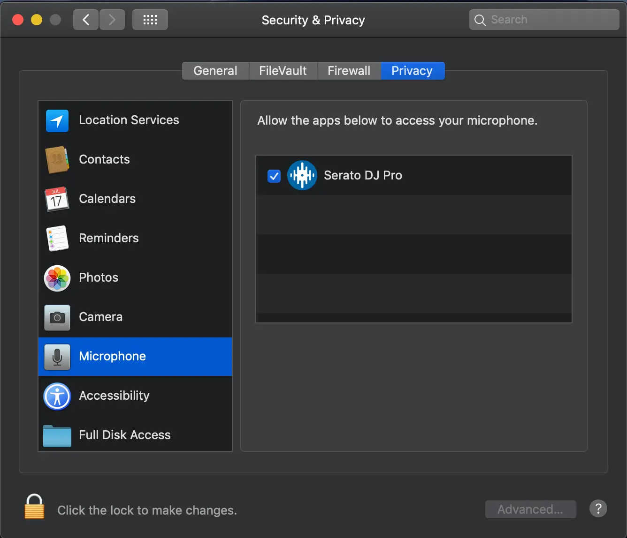Click the Photos pinwheel icon
Image resolution: width=627 pixels, height=538 pixels.
coord(57,278)
